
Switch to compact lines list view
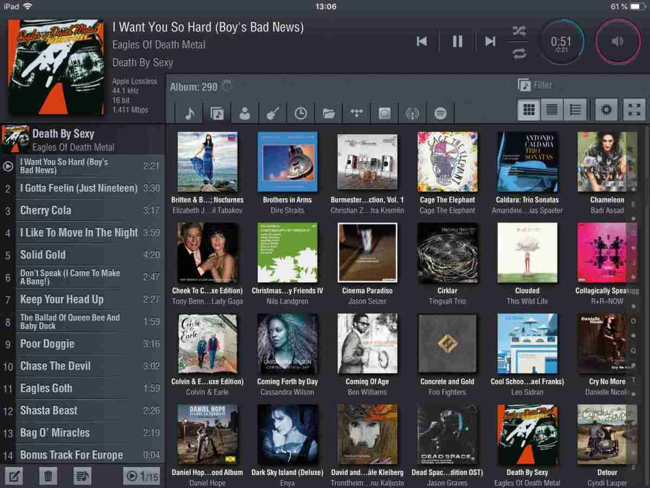click(552, 110)
